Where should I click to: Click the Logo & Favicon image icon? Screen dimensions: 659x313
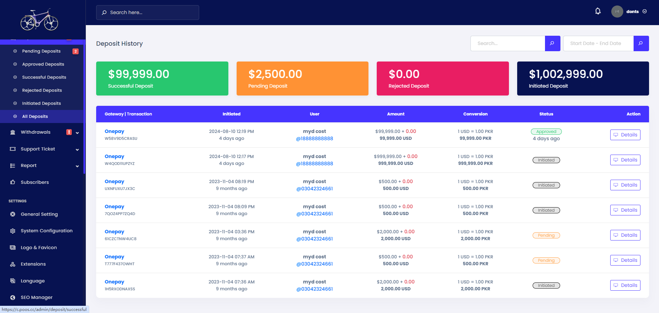(13, 247)
